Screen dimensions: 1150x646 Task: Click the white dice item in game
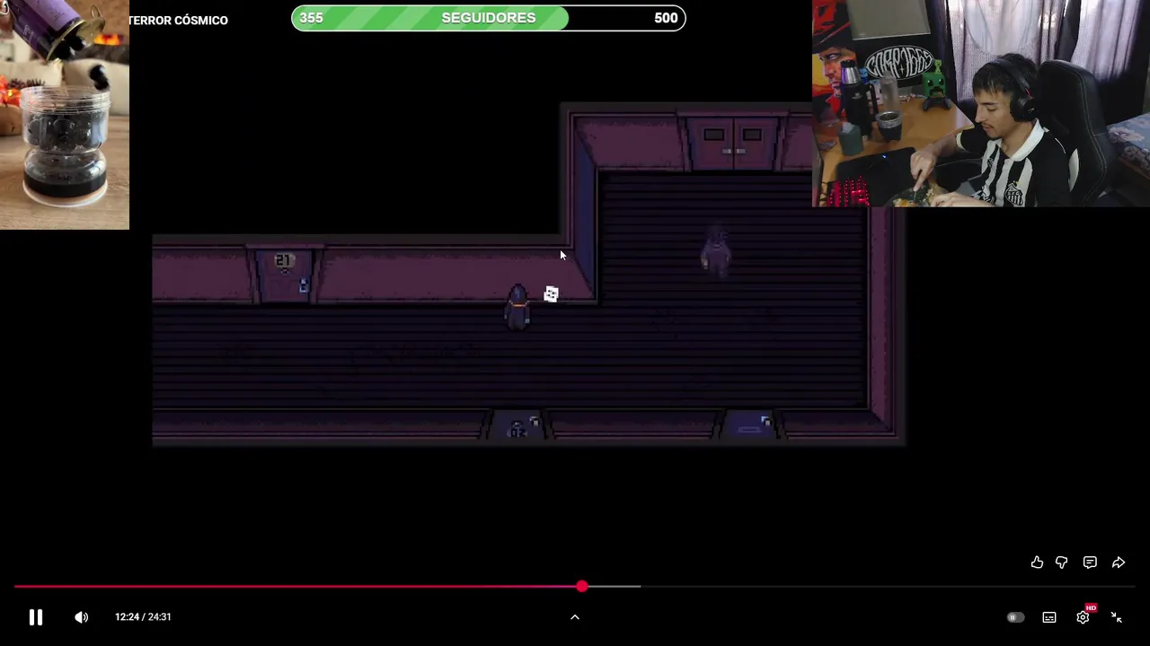tap(552, 294)
